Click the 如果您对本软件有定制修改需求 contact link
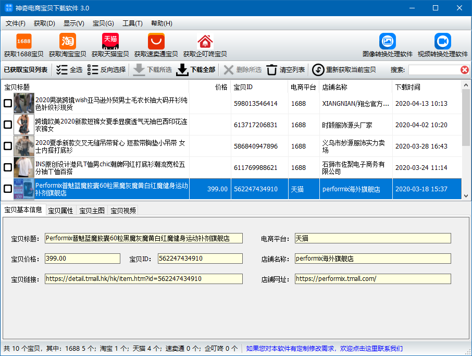 [x=324, y=349]
